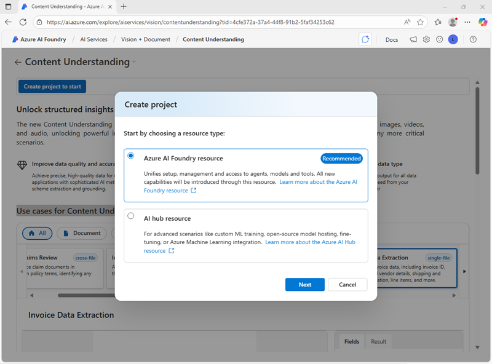492x364 pixels.
Task: Open the Copilot icon in Edge toolbar
Action: [x=483, y=22]
